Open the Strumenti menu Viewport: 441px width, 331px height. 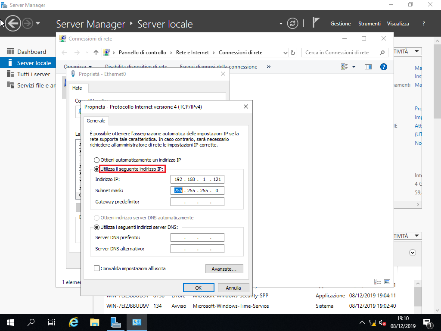369,23
